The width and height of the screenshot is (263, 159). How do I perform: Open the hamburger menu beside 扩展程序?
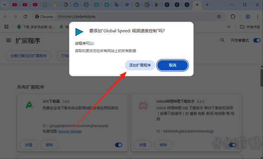pos(9,40)
